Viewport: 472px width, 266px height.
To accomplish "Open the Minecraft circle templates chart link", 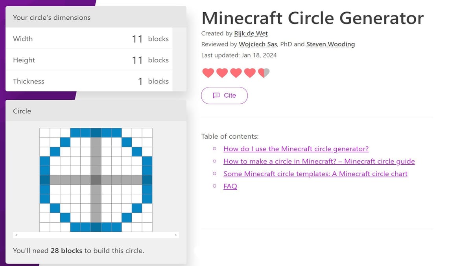I will tap(315, 173).
